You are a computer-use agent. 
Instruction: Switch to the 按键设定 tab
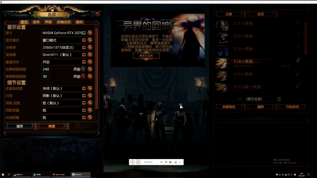coord(64,22)
